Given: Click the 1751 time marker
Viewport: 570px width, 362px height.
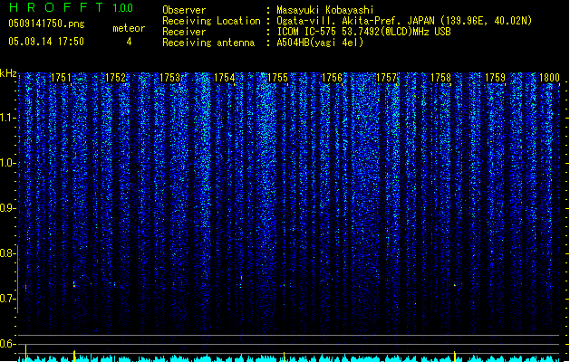Looking at the screenshot, I should coord(61,78).
